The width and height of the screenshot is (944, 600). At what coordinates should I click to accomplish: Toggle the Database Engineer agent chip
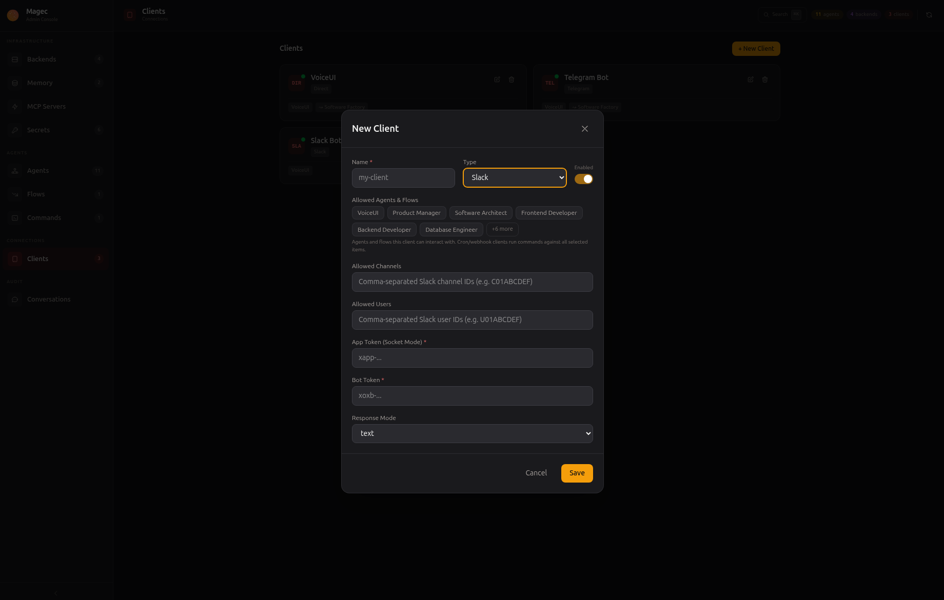point(451,230)
